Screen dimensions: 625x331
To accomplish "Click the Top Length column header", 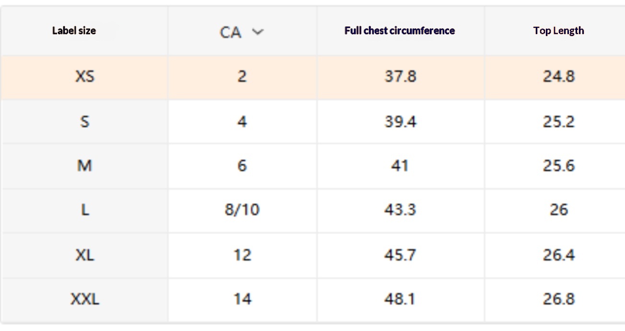I will [x=558, y=31].
